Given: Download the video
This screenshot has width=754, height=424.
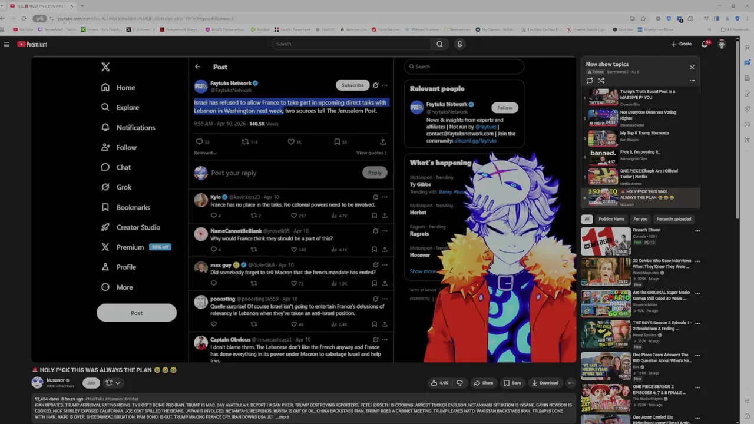Looking at the screenshot, I should click(x=545, y=383).
